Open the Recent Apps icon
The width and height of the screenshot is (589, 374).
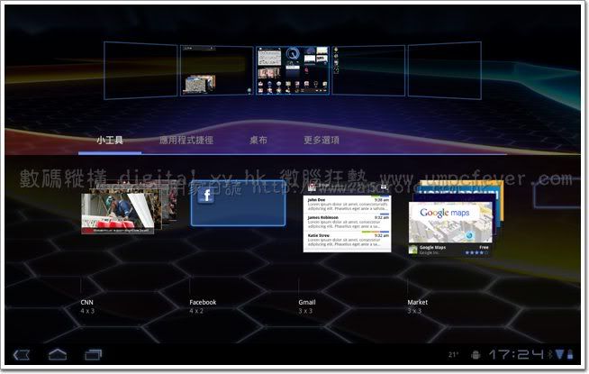pyautogui.click(x=92, y=353)
